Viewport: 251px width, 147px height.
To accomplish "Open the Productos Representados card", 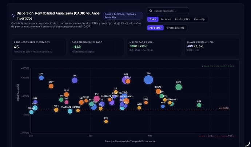I will click(39, 47).
